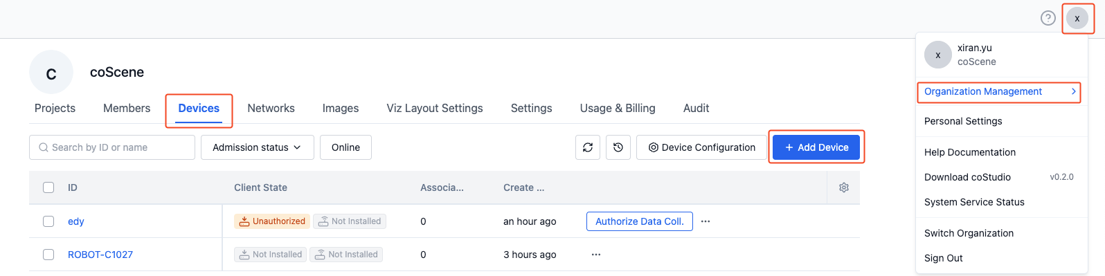Open the help question mark icon
The image size is (1105, 276).
[x=1048, y=18]
